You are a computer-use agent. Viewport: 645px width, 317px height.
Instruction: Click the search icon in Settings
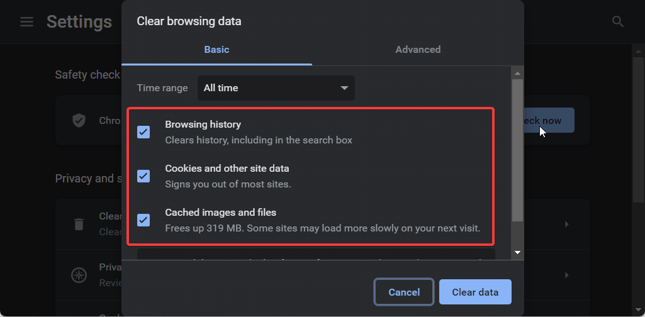(x=618, y=22)
